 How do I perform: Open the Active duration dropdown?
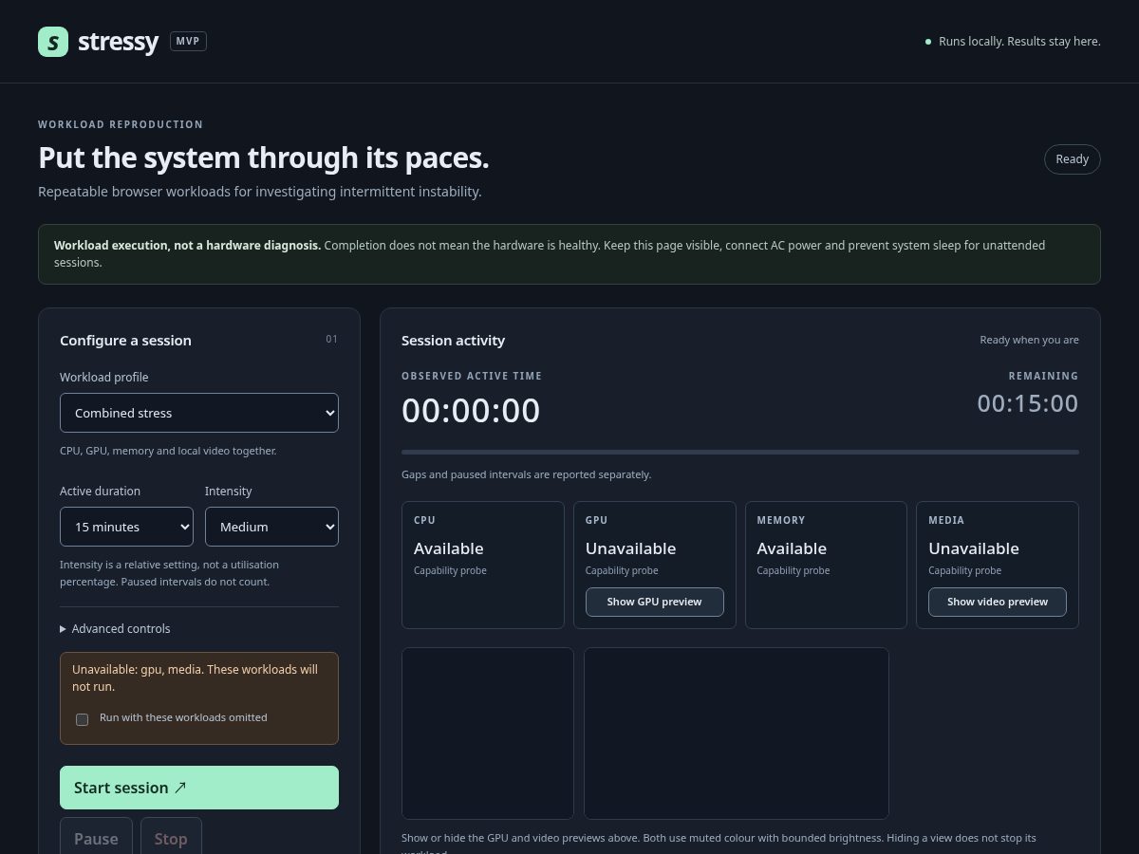[x=126, y=527]
